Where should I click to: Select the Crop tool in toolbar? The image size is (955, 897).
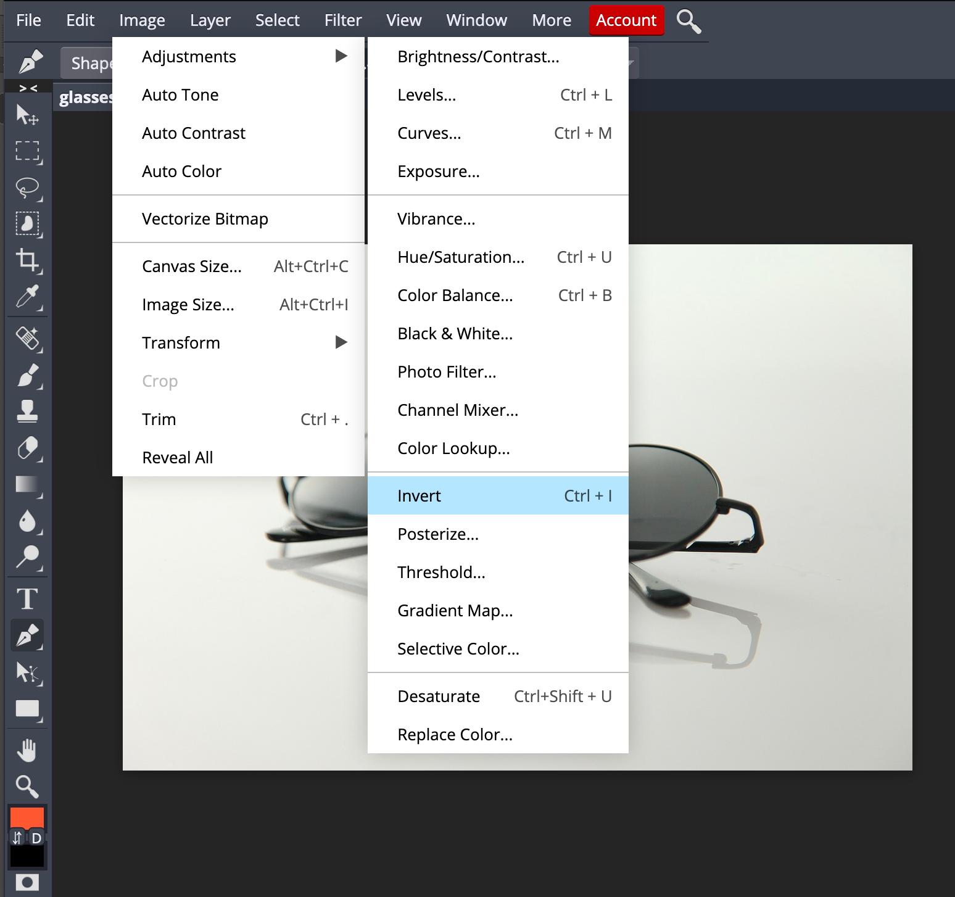pyautogui.click(x=27, y=260)
